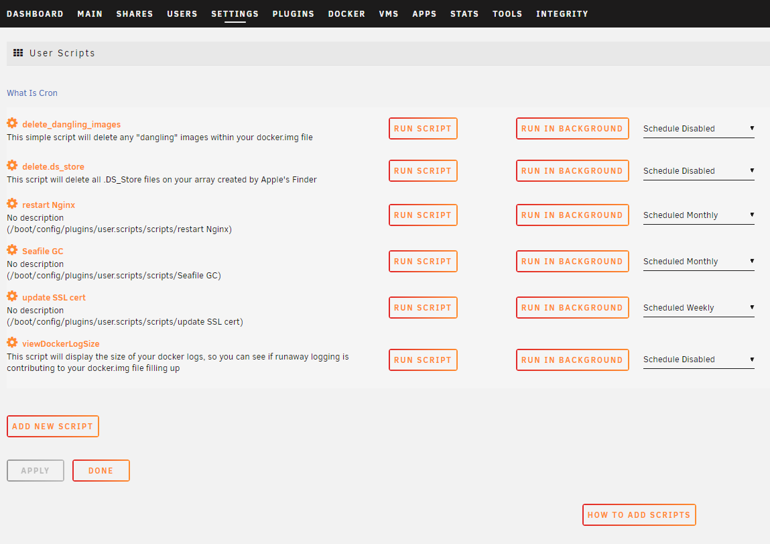Click the gear icon beside delete_dangling_images

click(12, 123)
